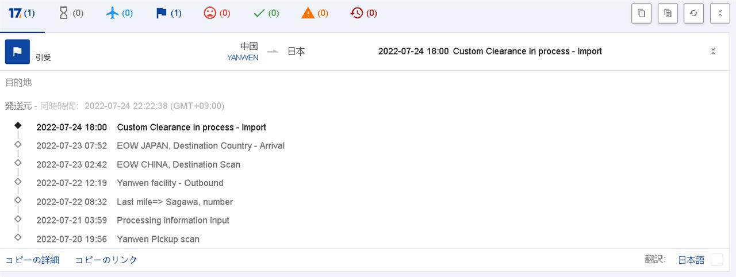Screen dimensions: 736x277
Task: Open the hourglass not-found status tab
Action: tap(71, 13)
